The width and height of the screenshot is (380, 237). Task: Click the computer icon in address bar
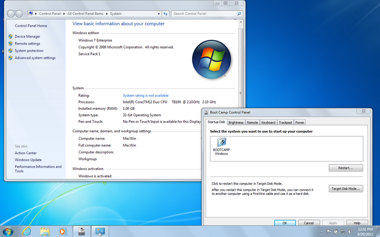tap(31, 14)
